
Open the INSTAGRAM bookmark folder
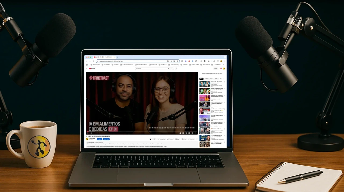[x=205, y=65]
